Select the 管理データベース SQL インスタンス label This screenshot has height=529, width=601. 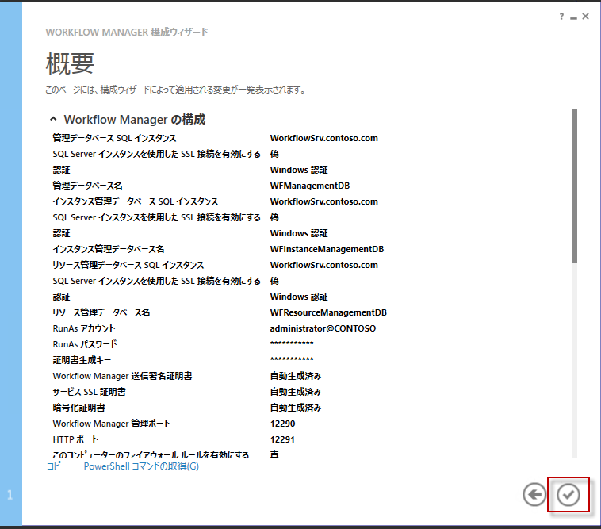point(114,138)
